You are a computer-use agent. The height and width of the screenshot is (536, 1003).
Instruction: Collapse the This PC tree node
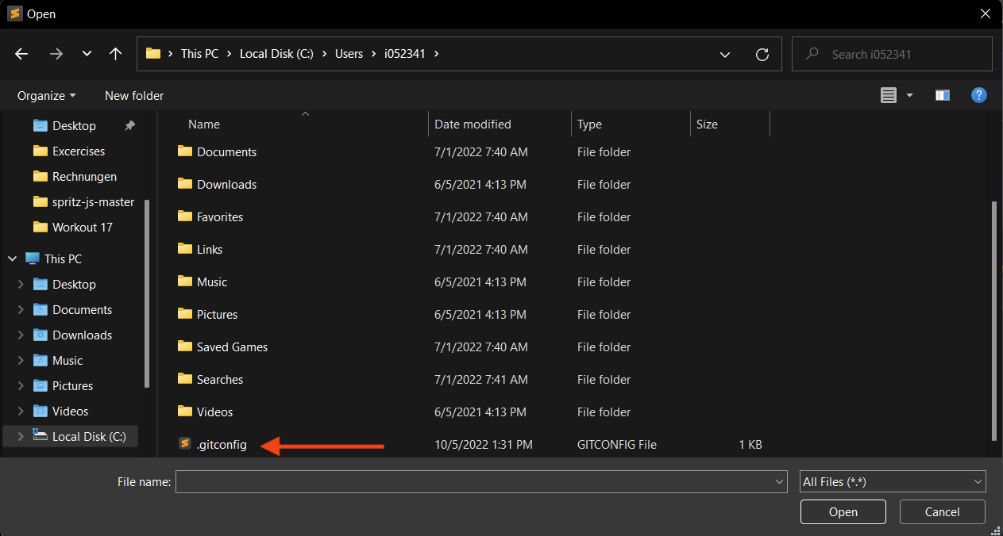[x=13, y=259]
